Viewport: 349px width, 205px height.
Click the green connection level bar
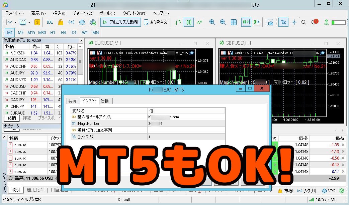(x=338, y=22)
